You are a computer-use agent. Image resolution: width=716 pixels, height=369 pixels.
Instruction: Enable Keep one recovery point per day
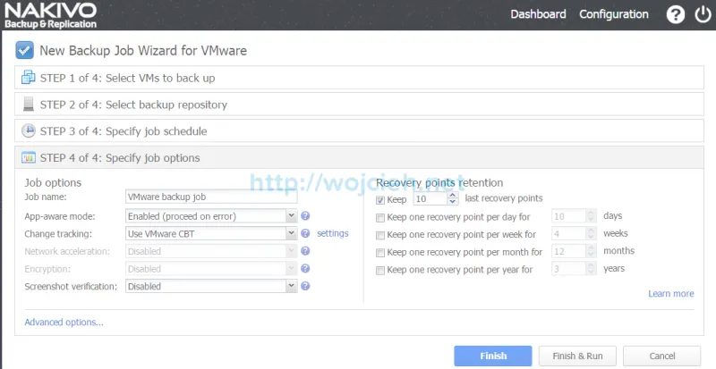pyautogui.click(x=380, y=217)
